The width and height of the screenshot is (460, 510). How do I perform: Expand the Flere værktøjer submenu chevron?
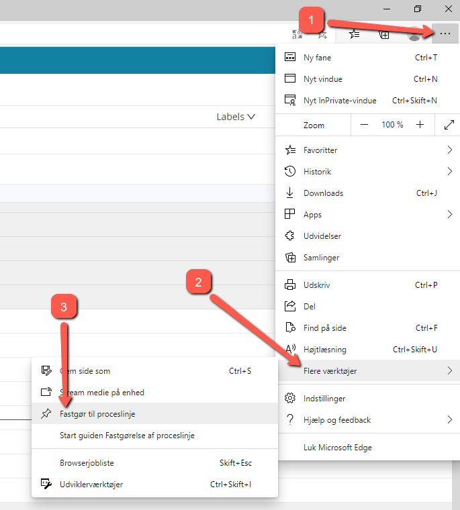(449, 370)
